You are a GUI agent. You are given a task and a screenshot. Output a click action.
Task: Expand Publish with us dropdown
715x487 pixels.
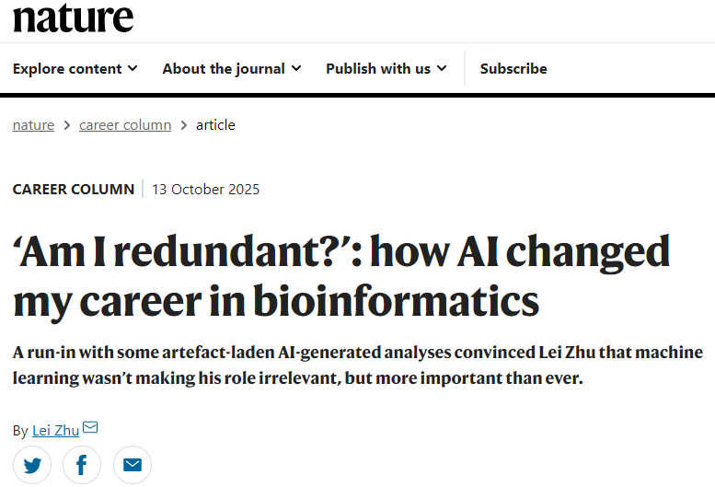(x=386, y=68)
